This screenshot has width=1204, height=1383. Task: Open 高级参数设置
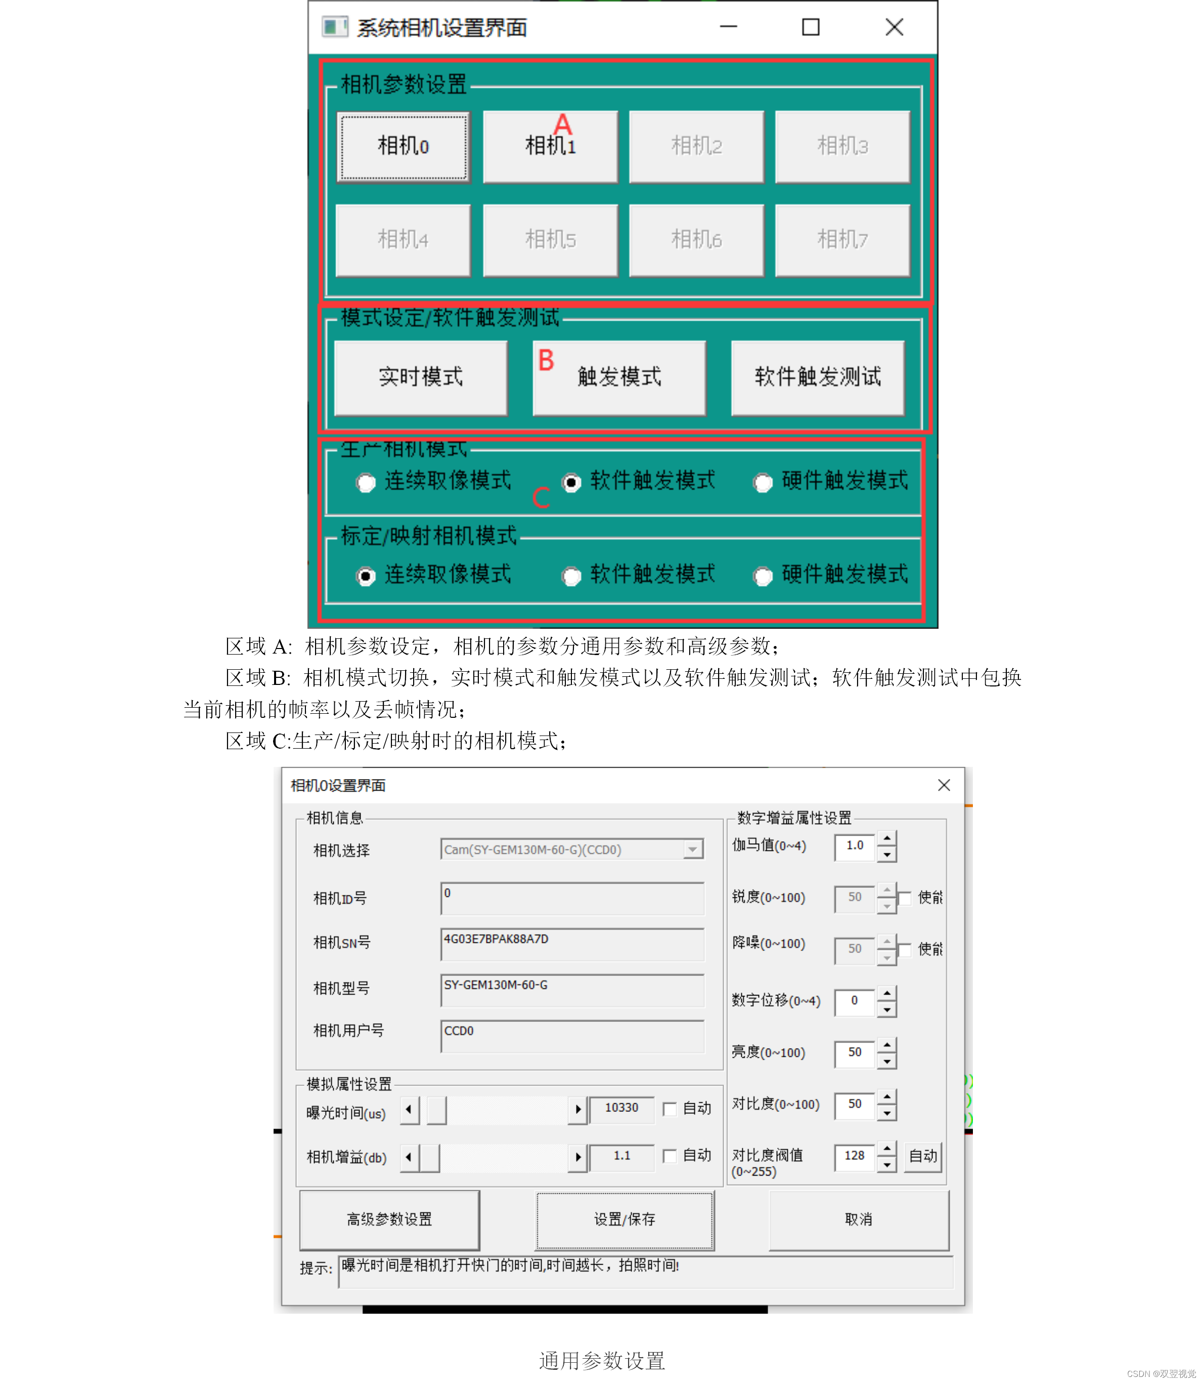[389, 1219]
